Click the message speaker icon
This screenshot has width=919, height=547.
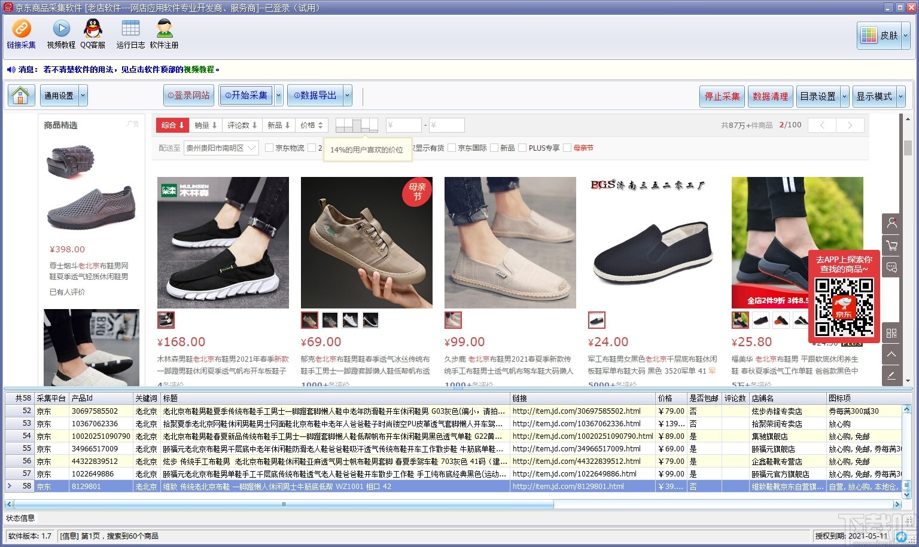click(x=11, y=69)
